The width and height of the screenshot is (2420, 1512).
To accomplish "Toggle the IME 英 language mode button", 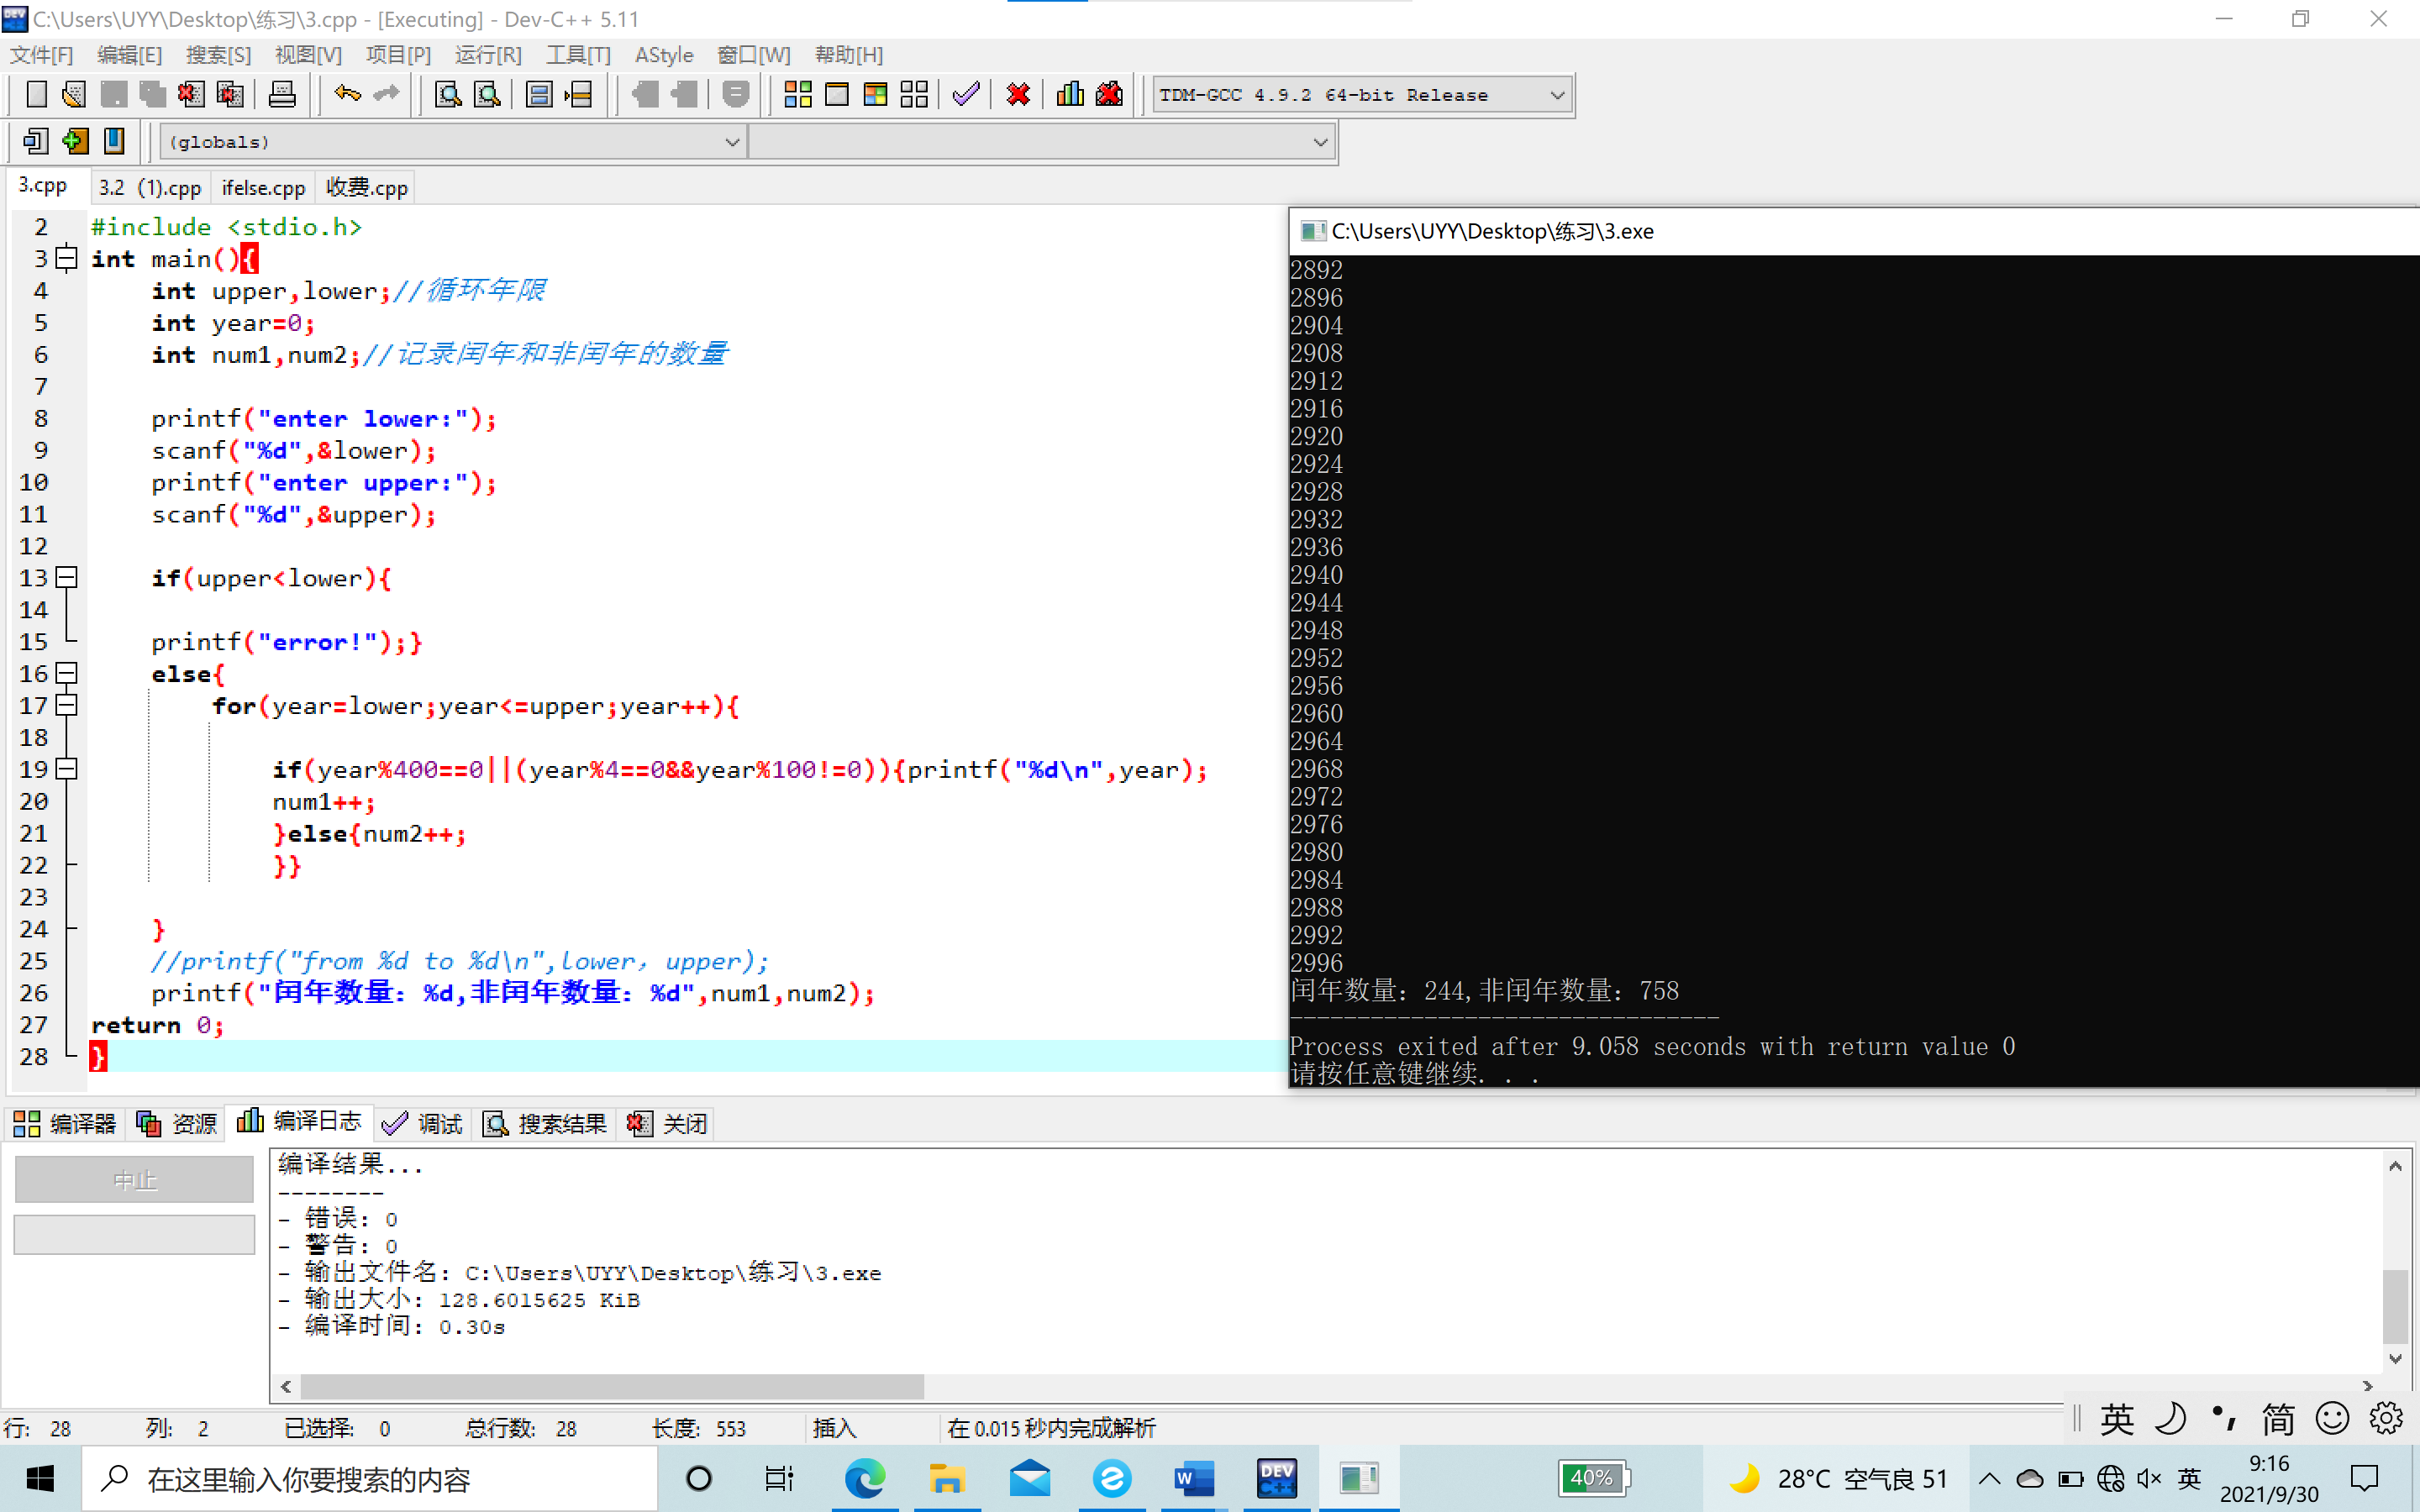I will tap(2117, 1419).
